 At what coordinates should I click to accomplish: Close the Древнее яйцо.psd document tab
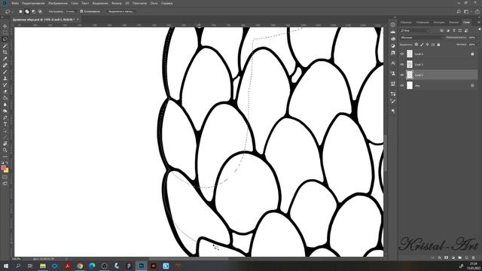click(78, 20)
